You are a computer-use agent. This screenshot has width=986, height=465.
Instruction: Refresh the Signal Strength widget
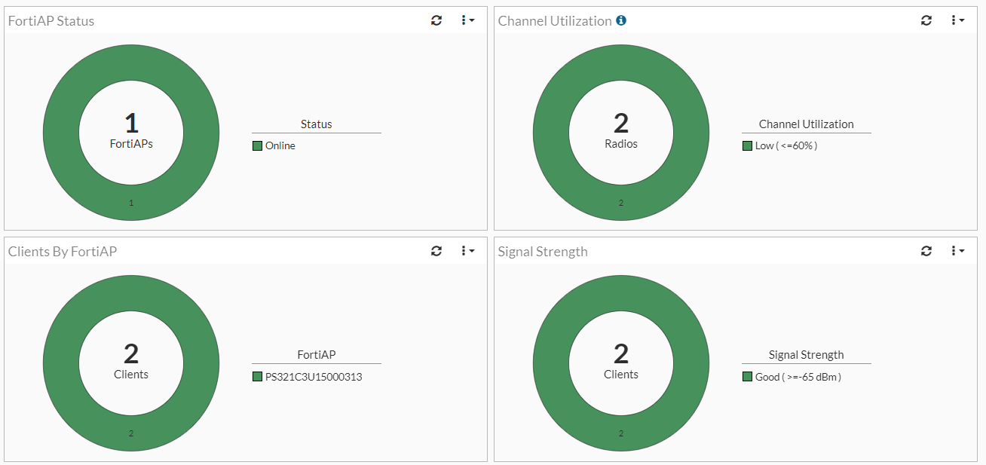[926, 251]
